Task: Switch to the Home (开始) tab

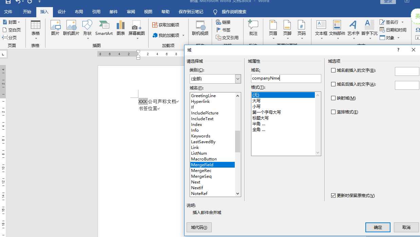Action: pyautogui.click(x=27, y=12)
